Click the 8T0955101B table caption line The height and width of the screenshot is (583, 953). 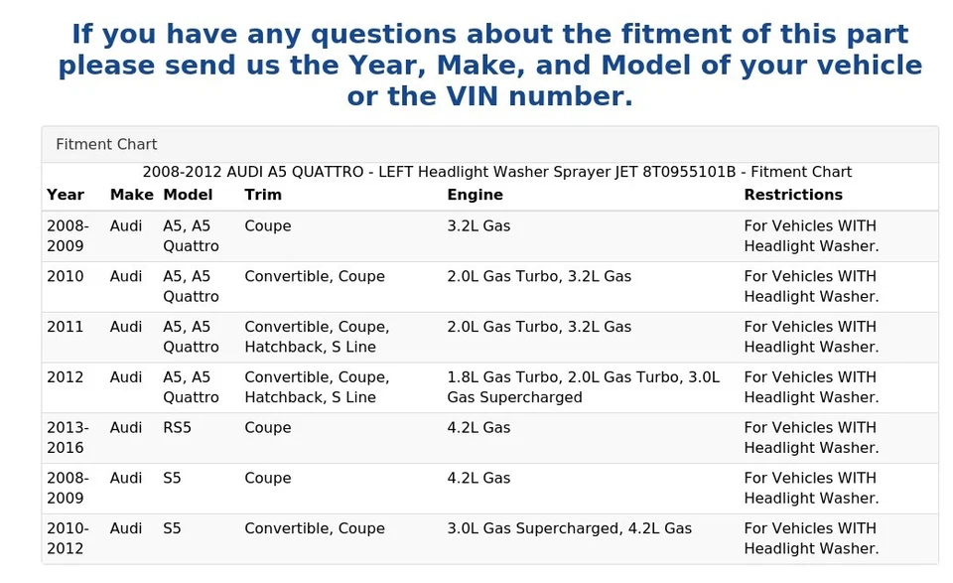pos(496,172)
